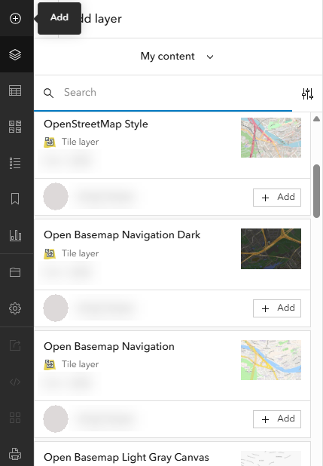Viewport: 323px width, 466px height.
Task: Open Open Basemap Navigation Dark thumbnail
Action: coord(271,249)
